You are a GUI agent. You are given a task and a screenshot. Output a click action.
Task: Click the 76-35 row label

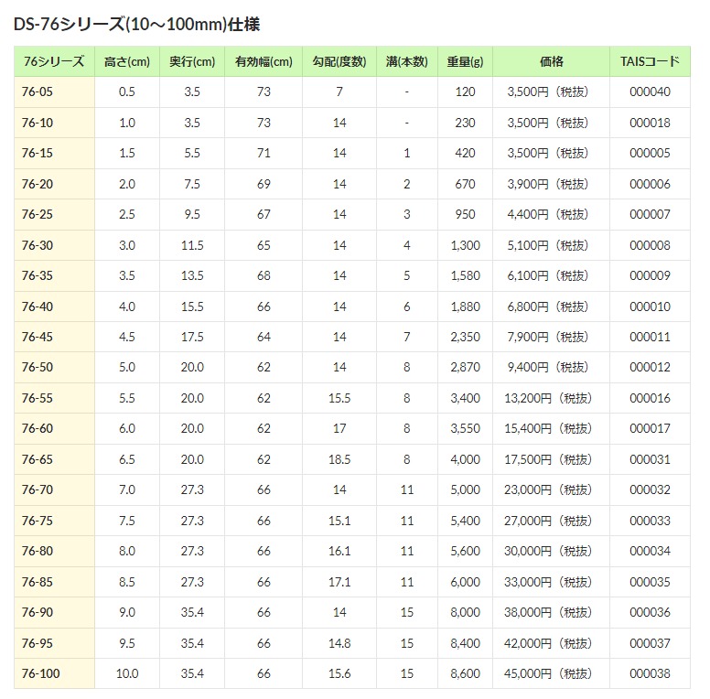pos(38,275)
